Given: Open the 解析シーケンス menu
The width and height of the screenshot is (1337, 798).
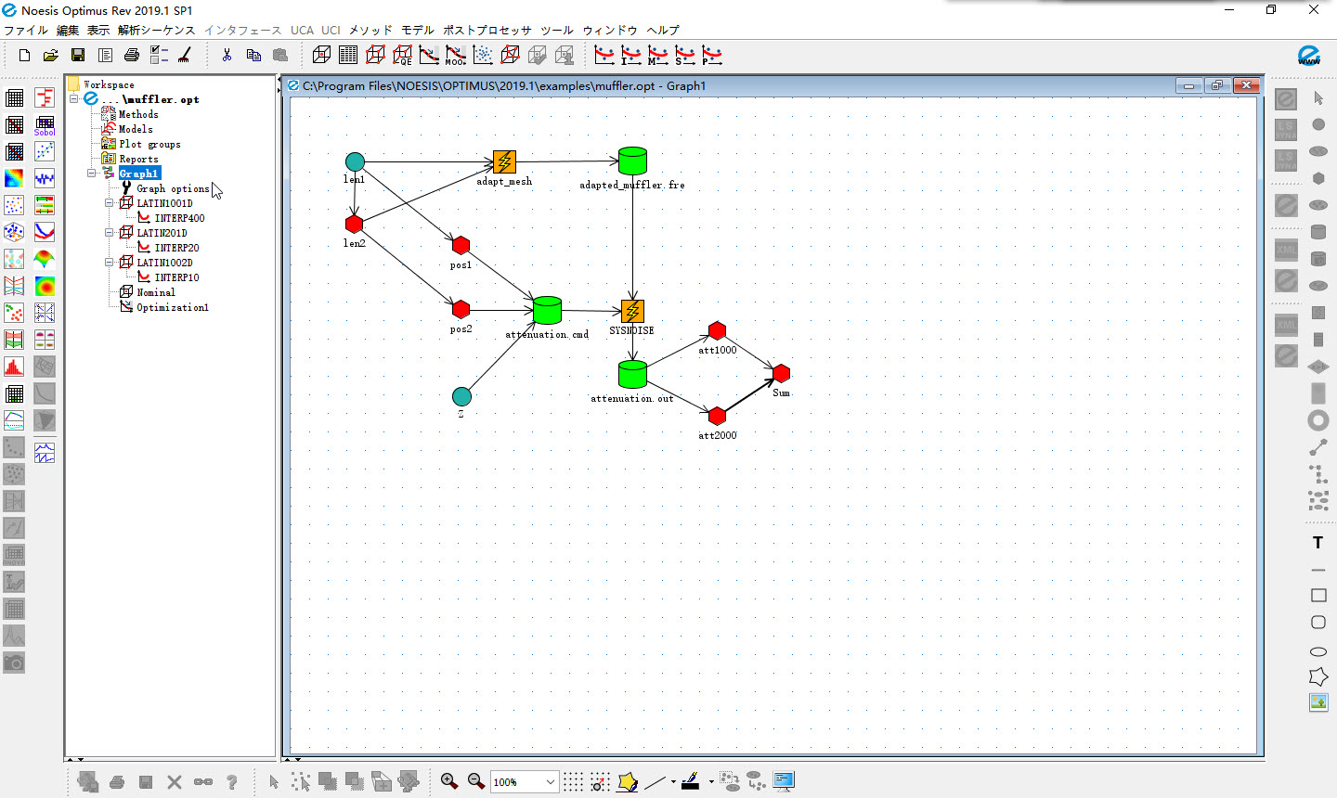Looking at the screenshot, I should click(x=157, y=30).
